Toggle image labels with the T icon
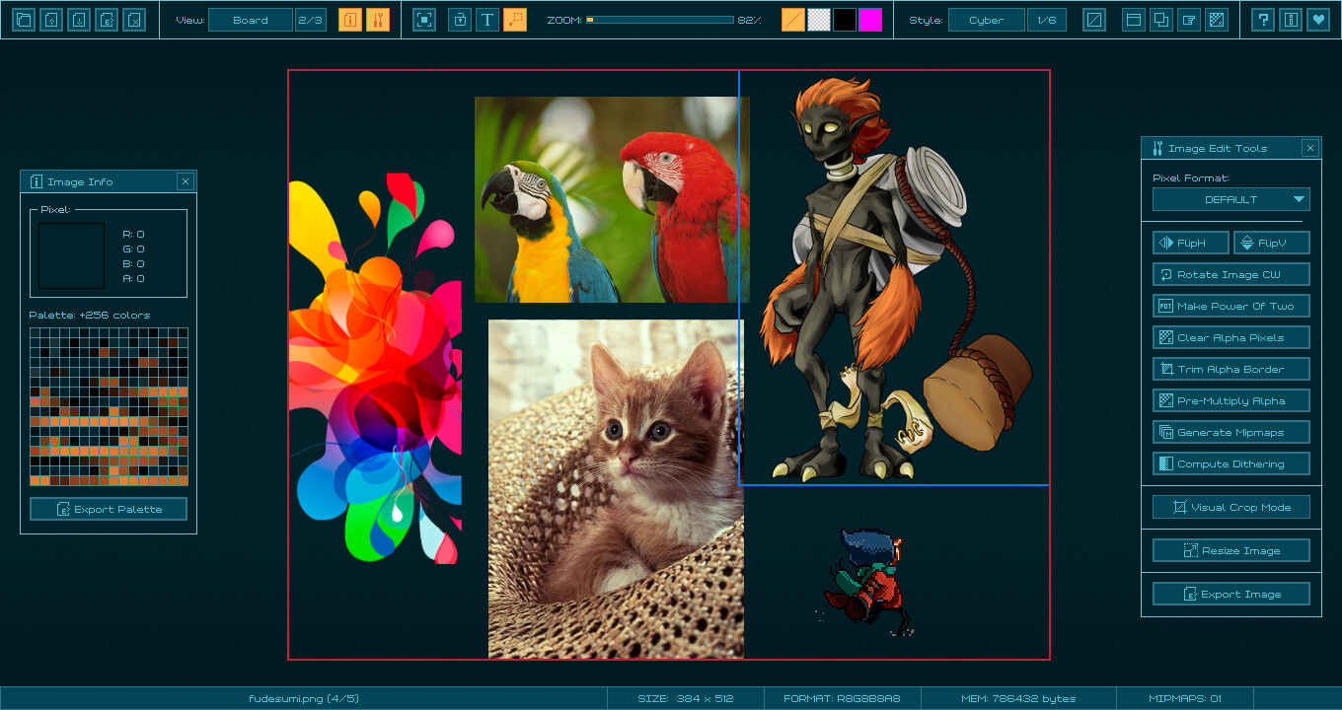Image resolution: width=1342 pixels, height=710 pixels. tap(486, 19)
